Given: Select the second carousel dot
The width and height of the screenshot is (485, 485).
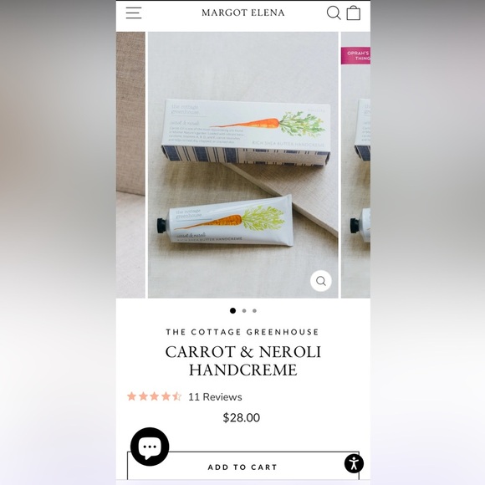Looking at the screenshot, I should point(244,310).
